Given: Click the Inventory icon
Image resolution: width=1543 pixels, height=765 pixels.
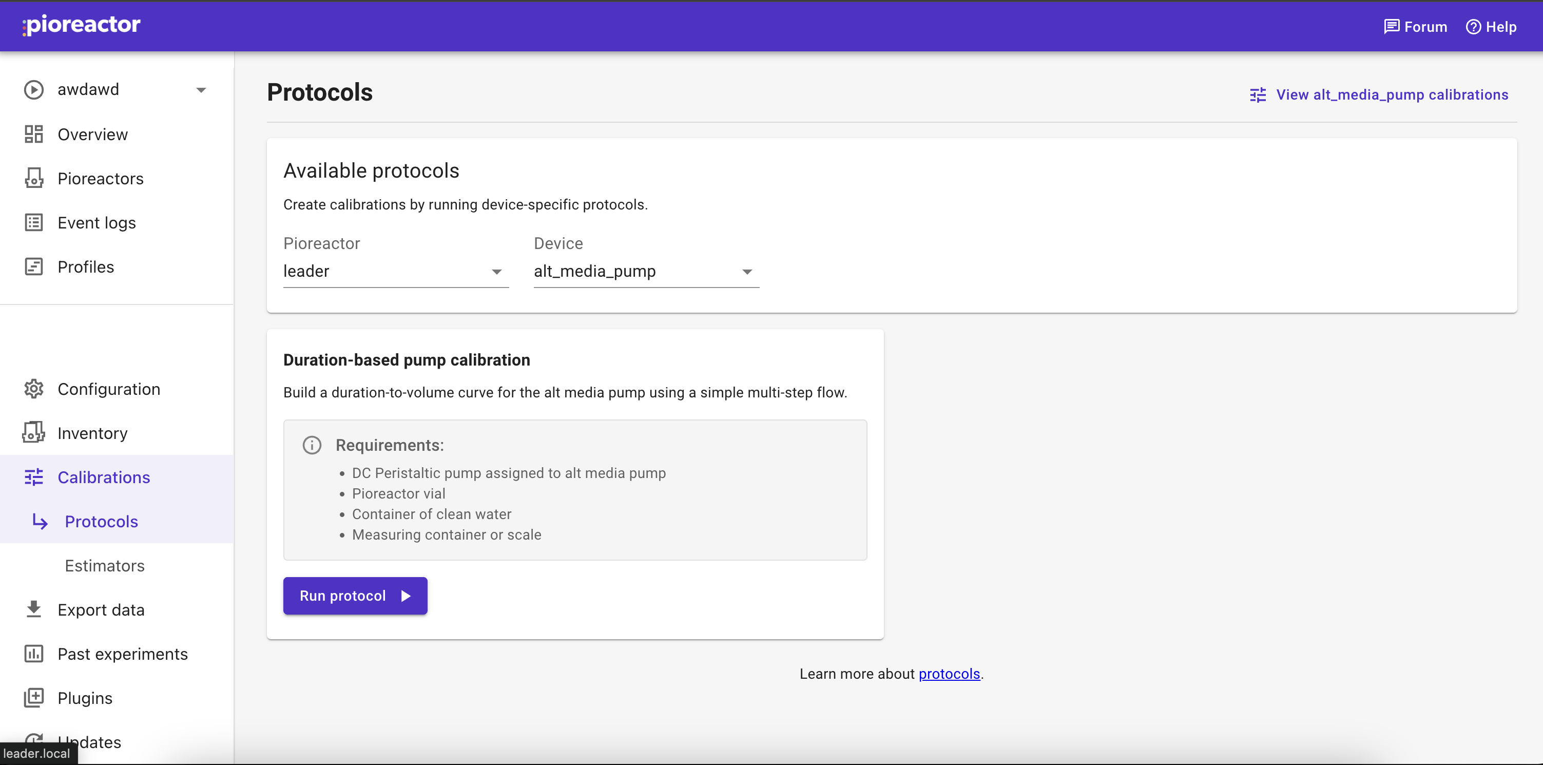Looking at the screenshot, I should [x=33, y=432].
